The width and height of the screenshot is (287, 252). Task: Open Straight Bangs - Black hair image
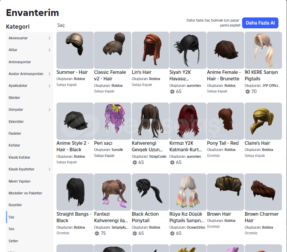75,192
